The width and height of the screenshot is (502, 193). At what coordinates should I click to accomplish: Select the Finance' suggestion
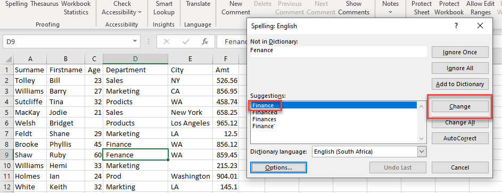[334, 126]
